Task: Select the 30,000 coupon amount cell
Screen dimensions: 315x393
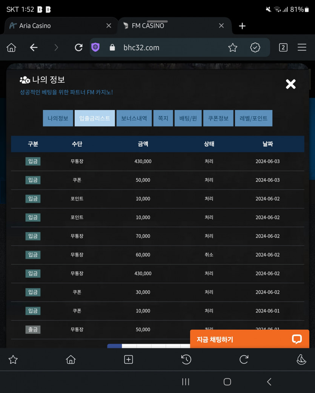Action: click(143, 292)
